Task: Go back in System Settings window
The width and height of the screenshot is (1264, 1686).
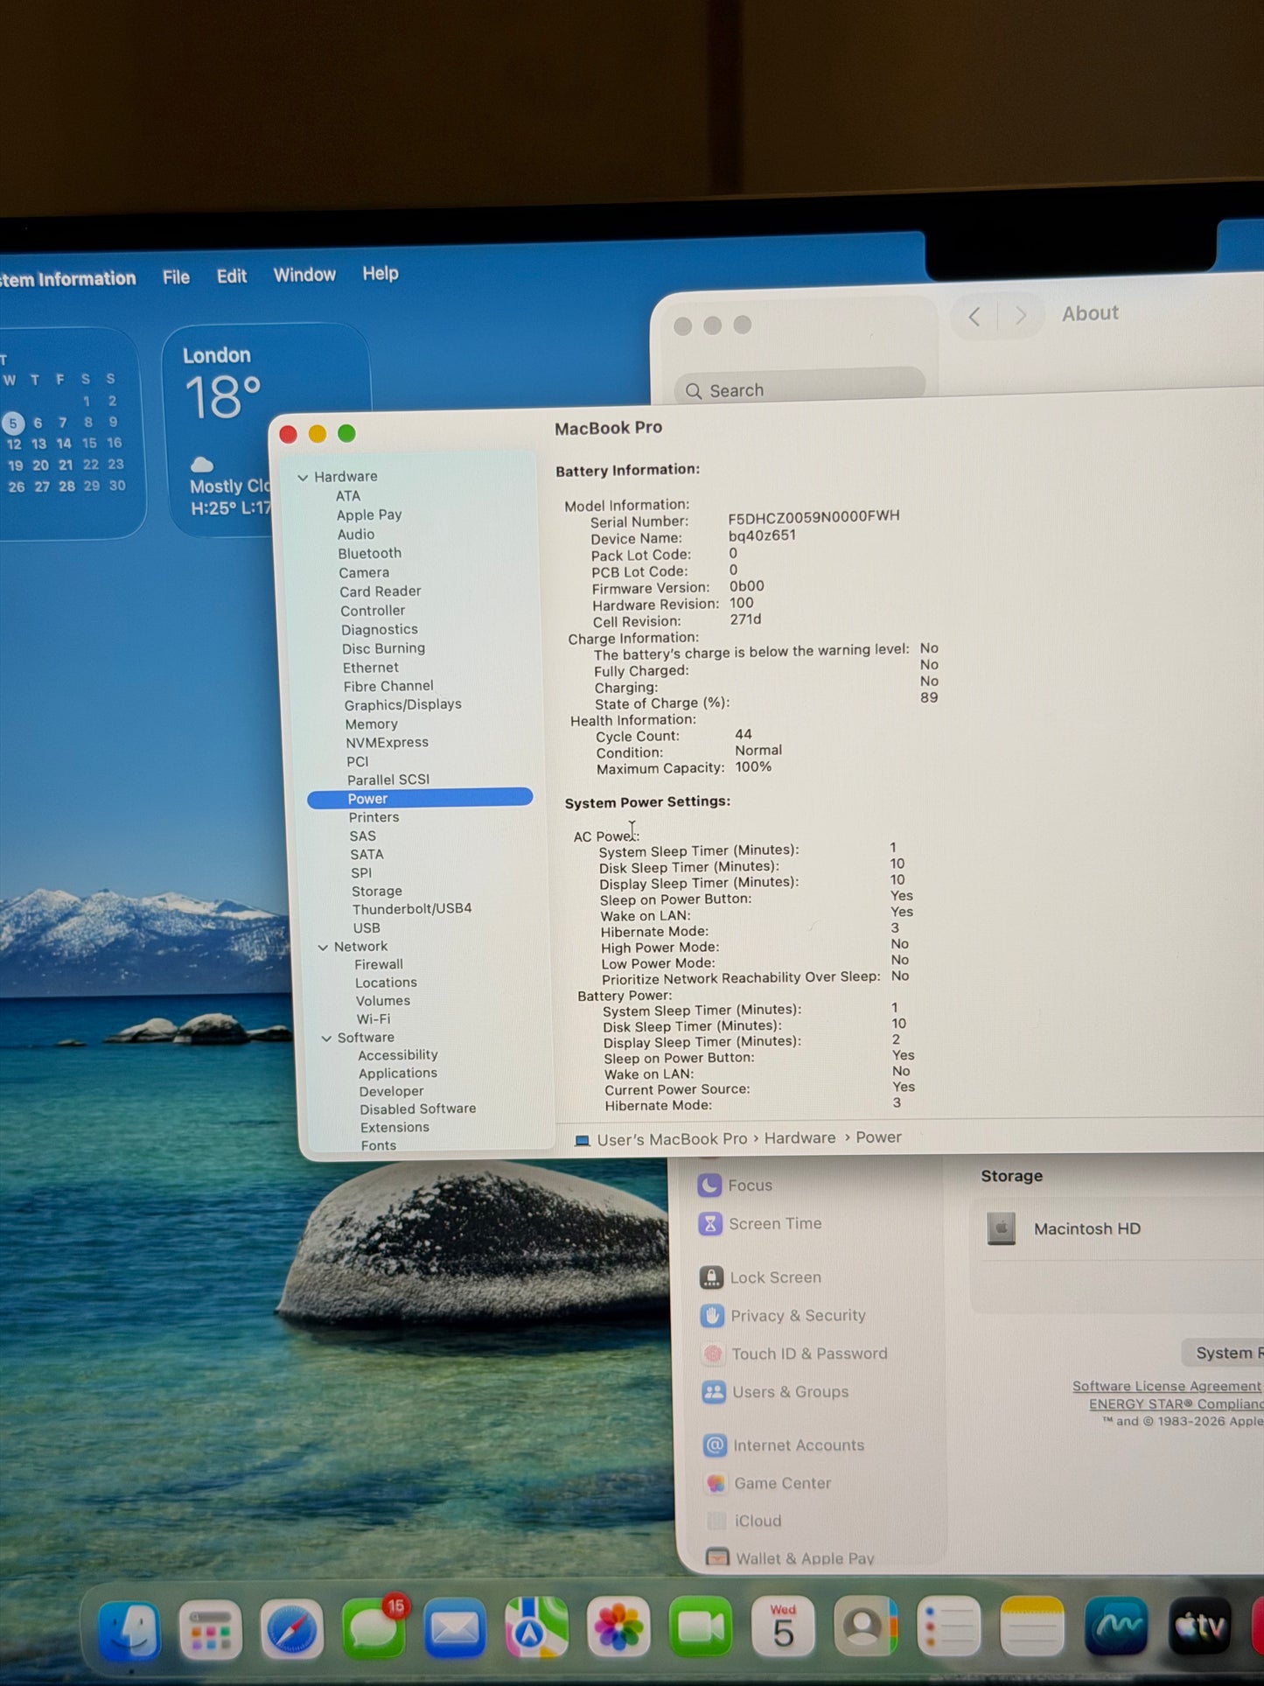Action: click(x=974, y=317)
